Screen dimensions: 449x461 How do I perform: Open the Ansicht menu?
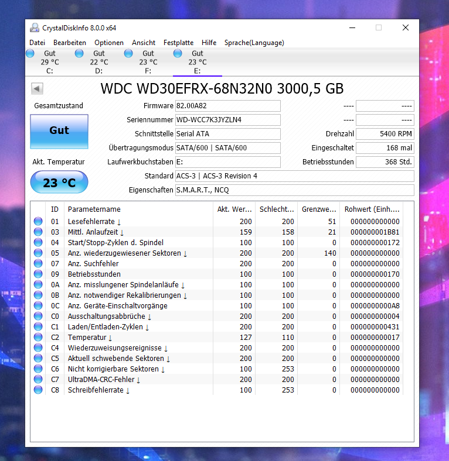tap(144, 43)
